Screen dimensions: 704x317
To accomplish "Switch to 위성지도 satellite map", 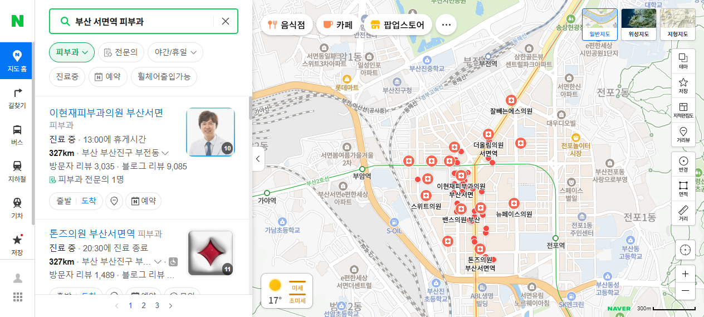I will coord(639,25).
